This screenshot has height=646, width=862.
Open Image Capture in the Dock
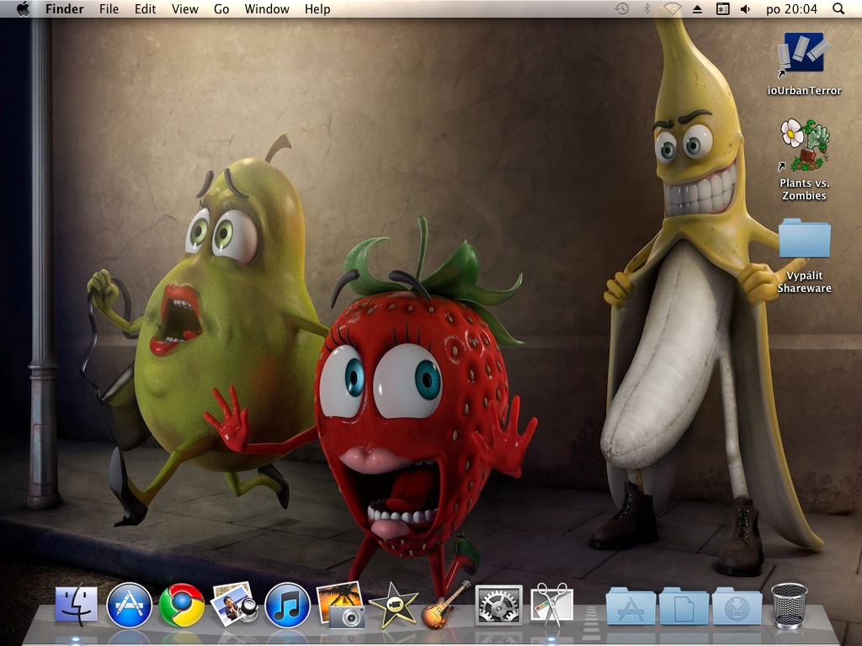pyautogui.click(x=340, y=604)
